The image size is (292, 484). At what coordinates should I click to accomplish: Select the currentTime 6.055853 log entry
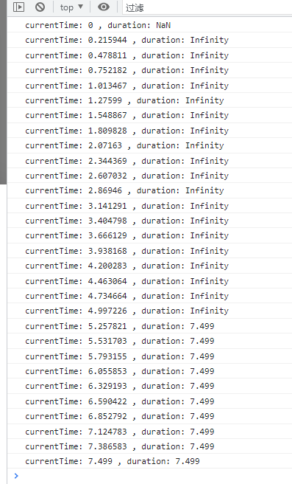point(149,371)
